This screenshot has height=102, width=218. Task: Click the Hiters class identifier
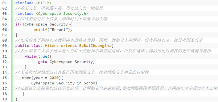(x=52, y=46)
